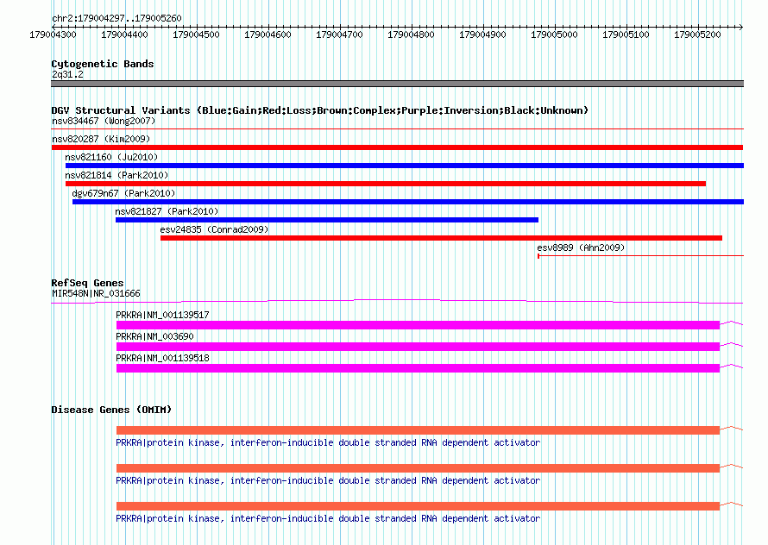Click the PRKRA|NM_003690 magenta gene bar
The width and height of the screenshot is (768, 545).
(x=418, y=346)
